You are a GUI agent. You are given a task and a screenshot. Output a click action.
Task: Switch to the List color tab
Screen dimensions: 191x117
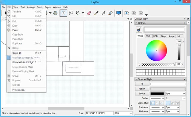coord(178,36)
